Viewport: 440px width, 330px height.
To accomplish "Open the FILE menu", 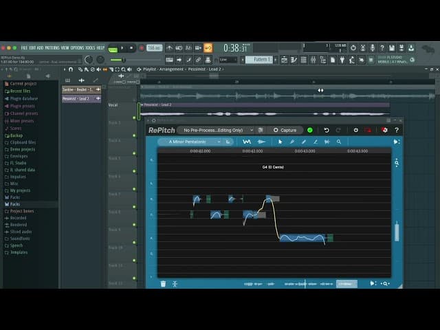I will coord(24,48).
